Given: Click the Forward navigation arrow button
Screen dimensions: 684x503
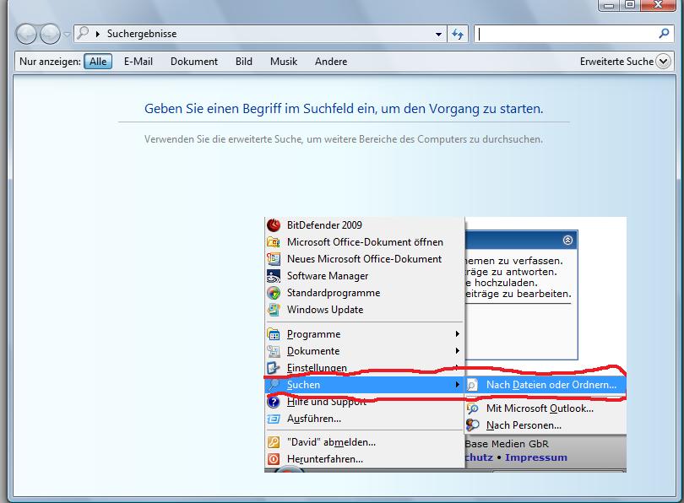Looking at the screenshot, I should coord(50,34).
